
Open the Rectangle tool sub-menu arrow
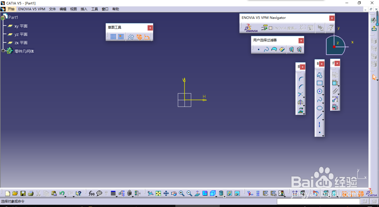coord(323,86)
